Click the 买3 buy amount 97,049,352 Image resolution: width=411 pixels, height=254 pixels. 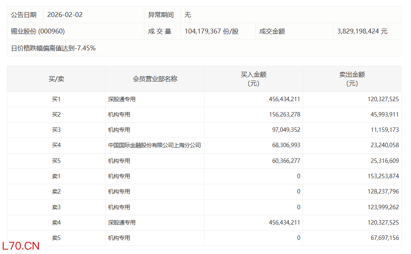point(284,130)
